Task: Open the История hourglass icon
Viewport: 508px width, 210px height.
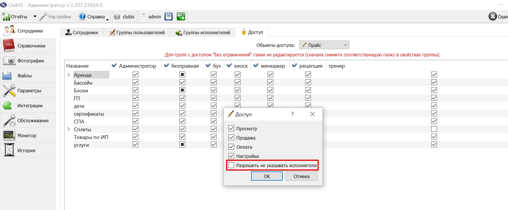Action: (9, 150)
